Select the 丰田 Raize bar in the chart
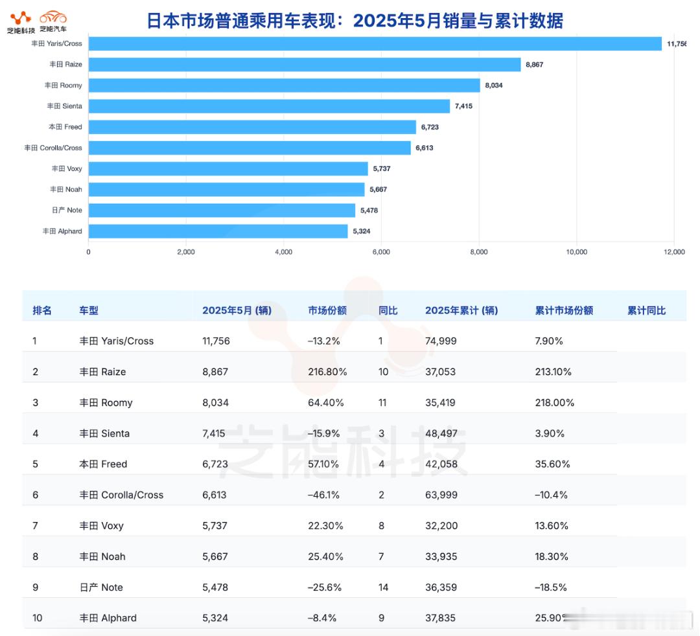 (x=305, y=64)
